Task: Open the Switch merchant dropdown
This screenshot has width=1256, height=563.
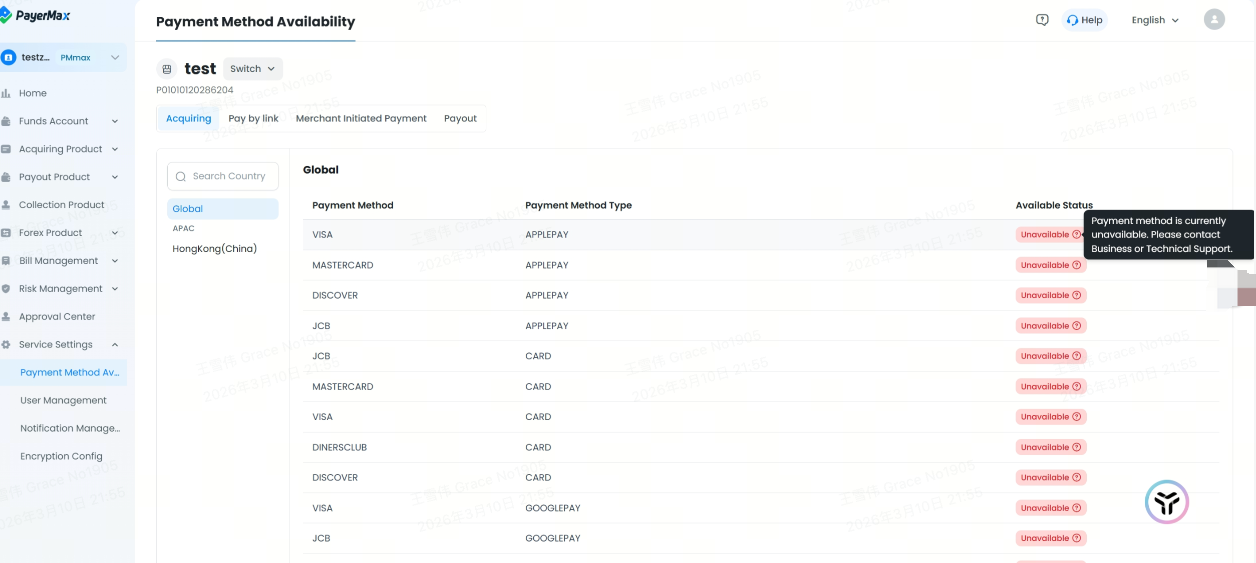Action: click(x=252, y=69)
